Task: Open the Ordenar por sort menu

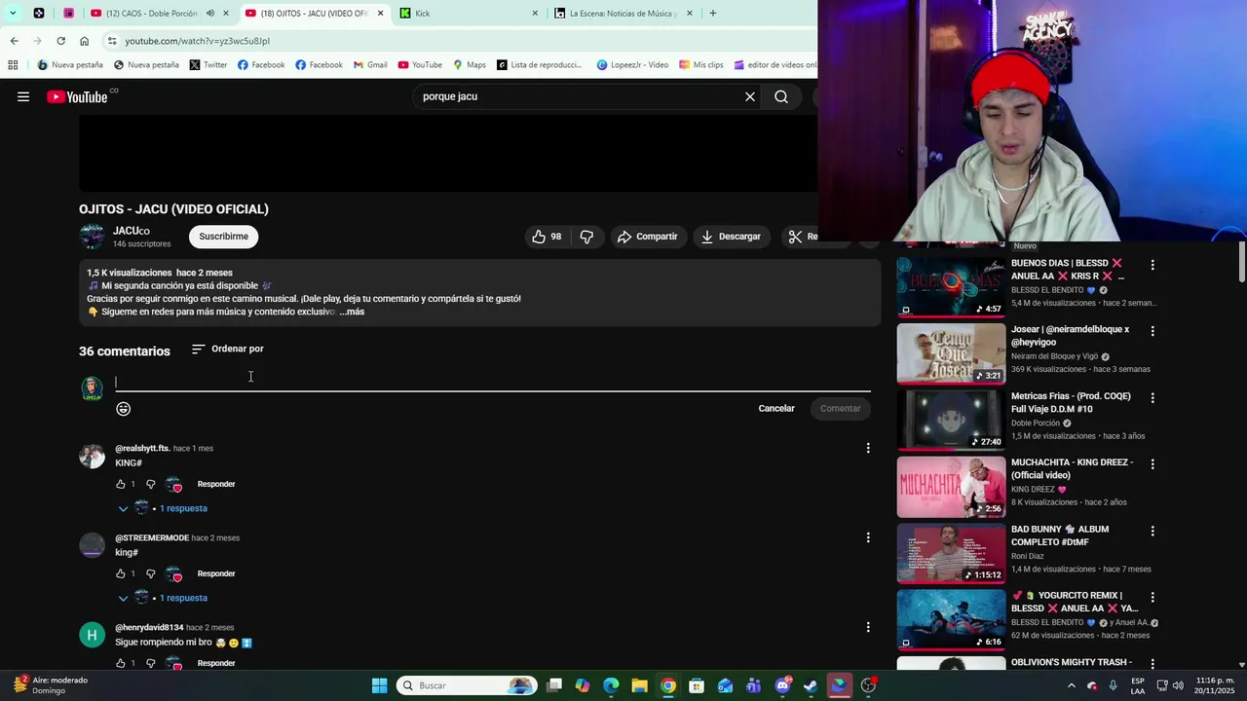Action: [x=227, y=349]
